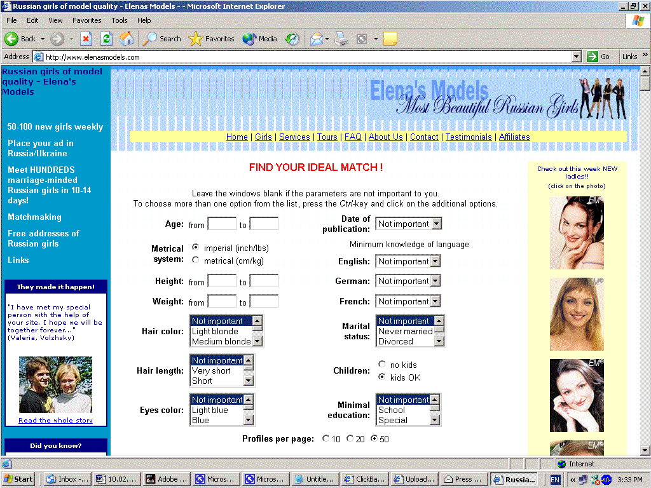Click the page scrollbar down arrow

645,450
